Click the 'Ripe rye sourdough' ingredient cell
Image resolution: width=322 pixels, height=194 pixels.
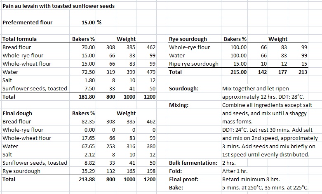click(x=194, y=64)
